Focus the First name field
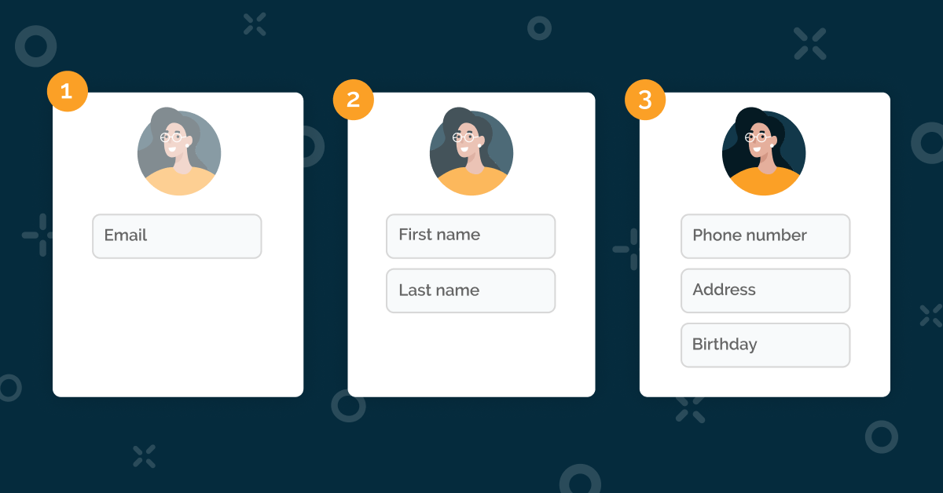The image size is (943, 493). coord(471,236)
